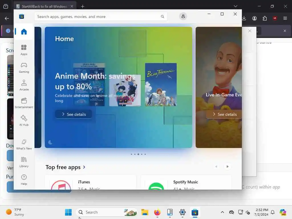The height and width of the screenshot is (219, 292).
Task: Open the notifications bell in taskbar
Action: 273,212
